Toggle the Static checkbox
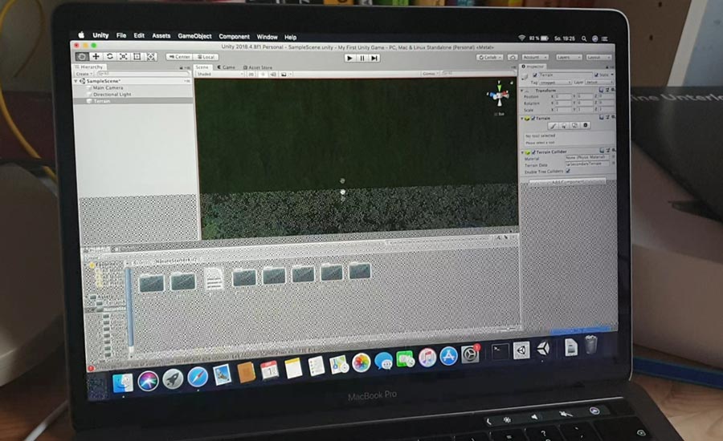Image resolution: width=723 pixels, height=441 pixels. [596, 75]
